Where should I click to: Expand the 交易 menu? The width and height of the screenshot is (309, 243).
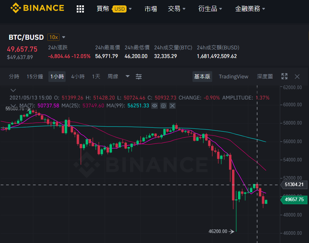[176, 9]
